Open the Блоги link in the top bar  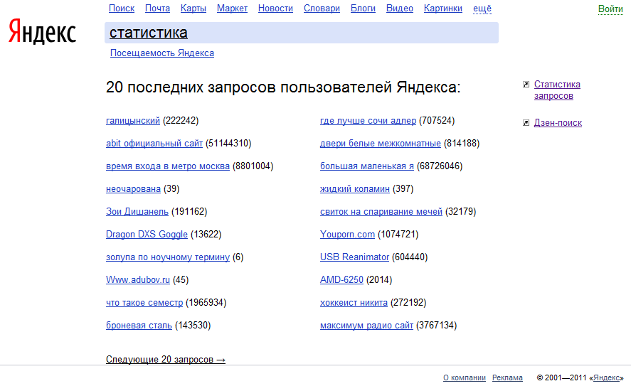pyautogui.click(x=363, y=9)
